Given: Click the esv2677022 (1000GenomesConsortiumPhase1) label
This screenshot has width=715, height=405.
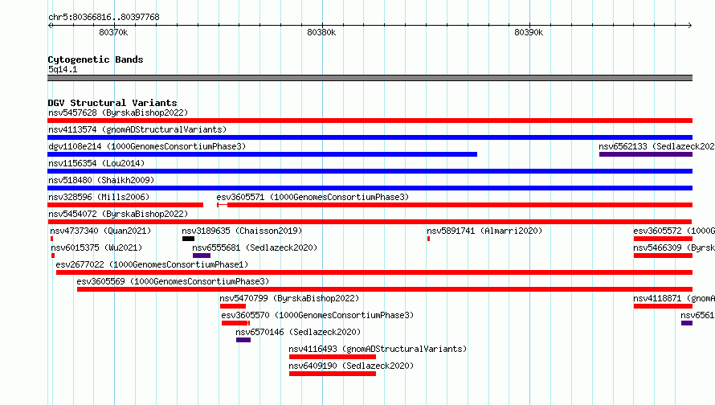Looking at the screenshot, I should [152, 264].
